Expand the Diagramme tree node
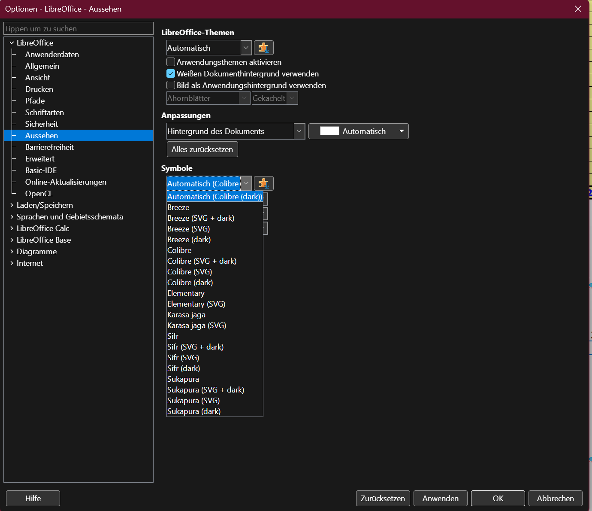The width and height of the screenshot is (592, 511). coord(12,252)
